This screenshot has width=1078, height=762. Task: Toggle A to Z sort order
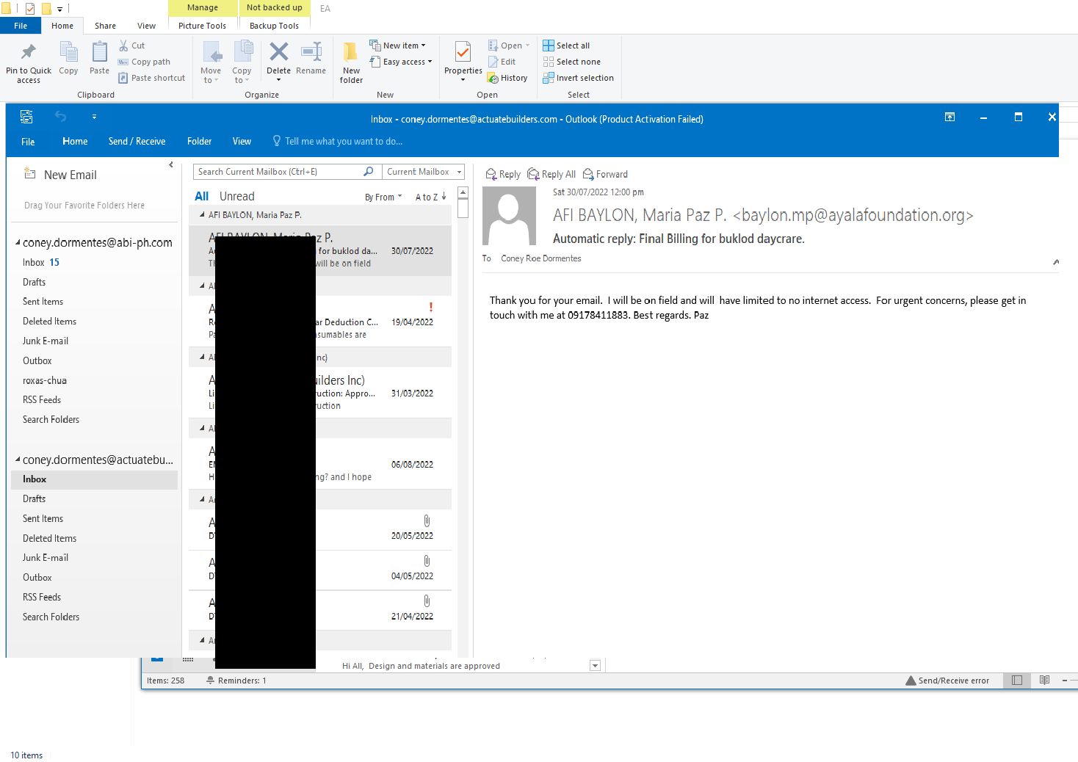click(430, 197)
